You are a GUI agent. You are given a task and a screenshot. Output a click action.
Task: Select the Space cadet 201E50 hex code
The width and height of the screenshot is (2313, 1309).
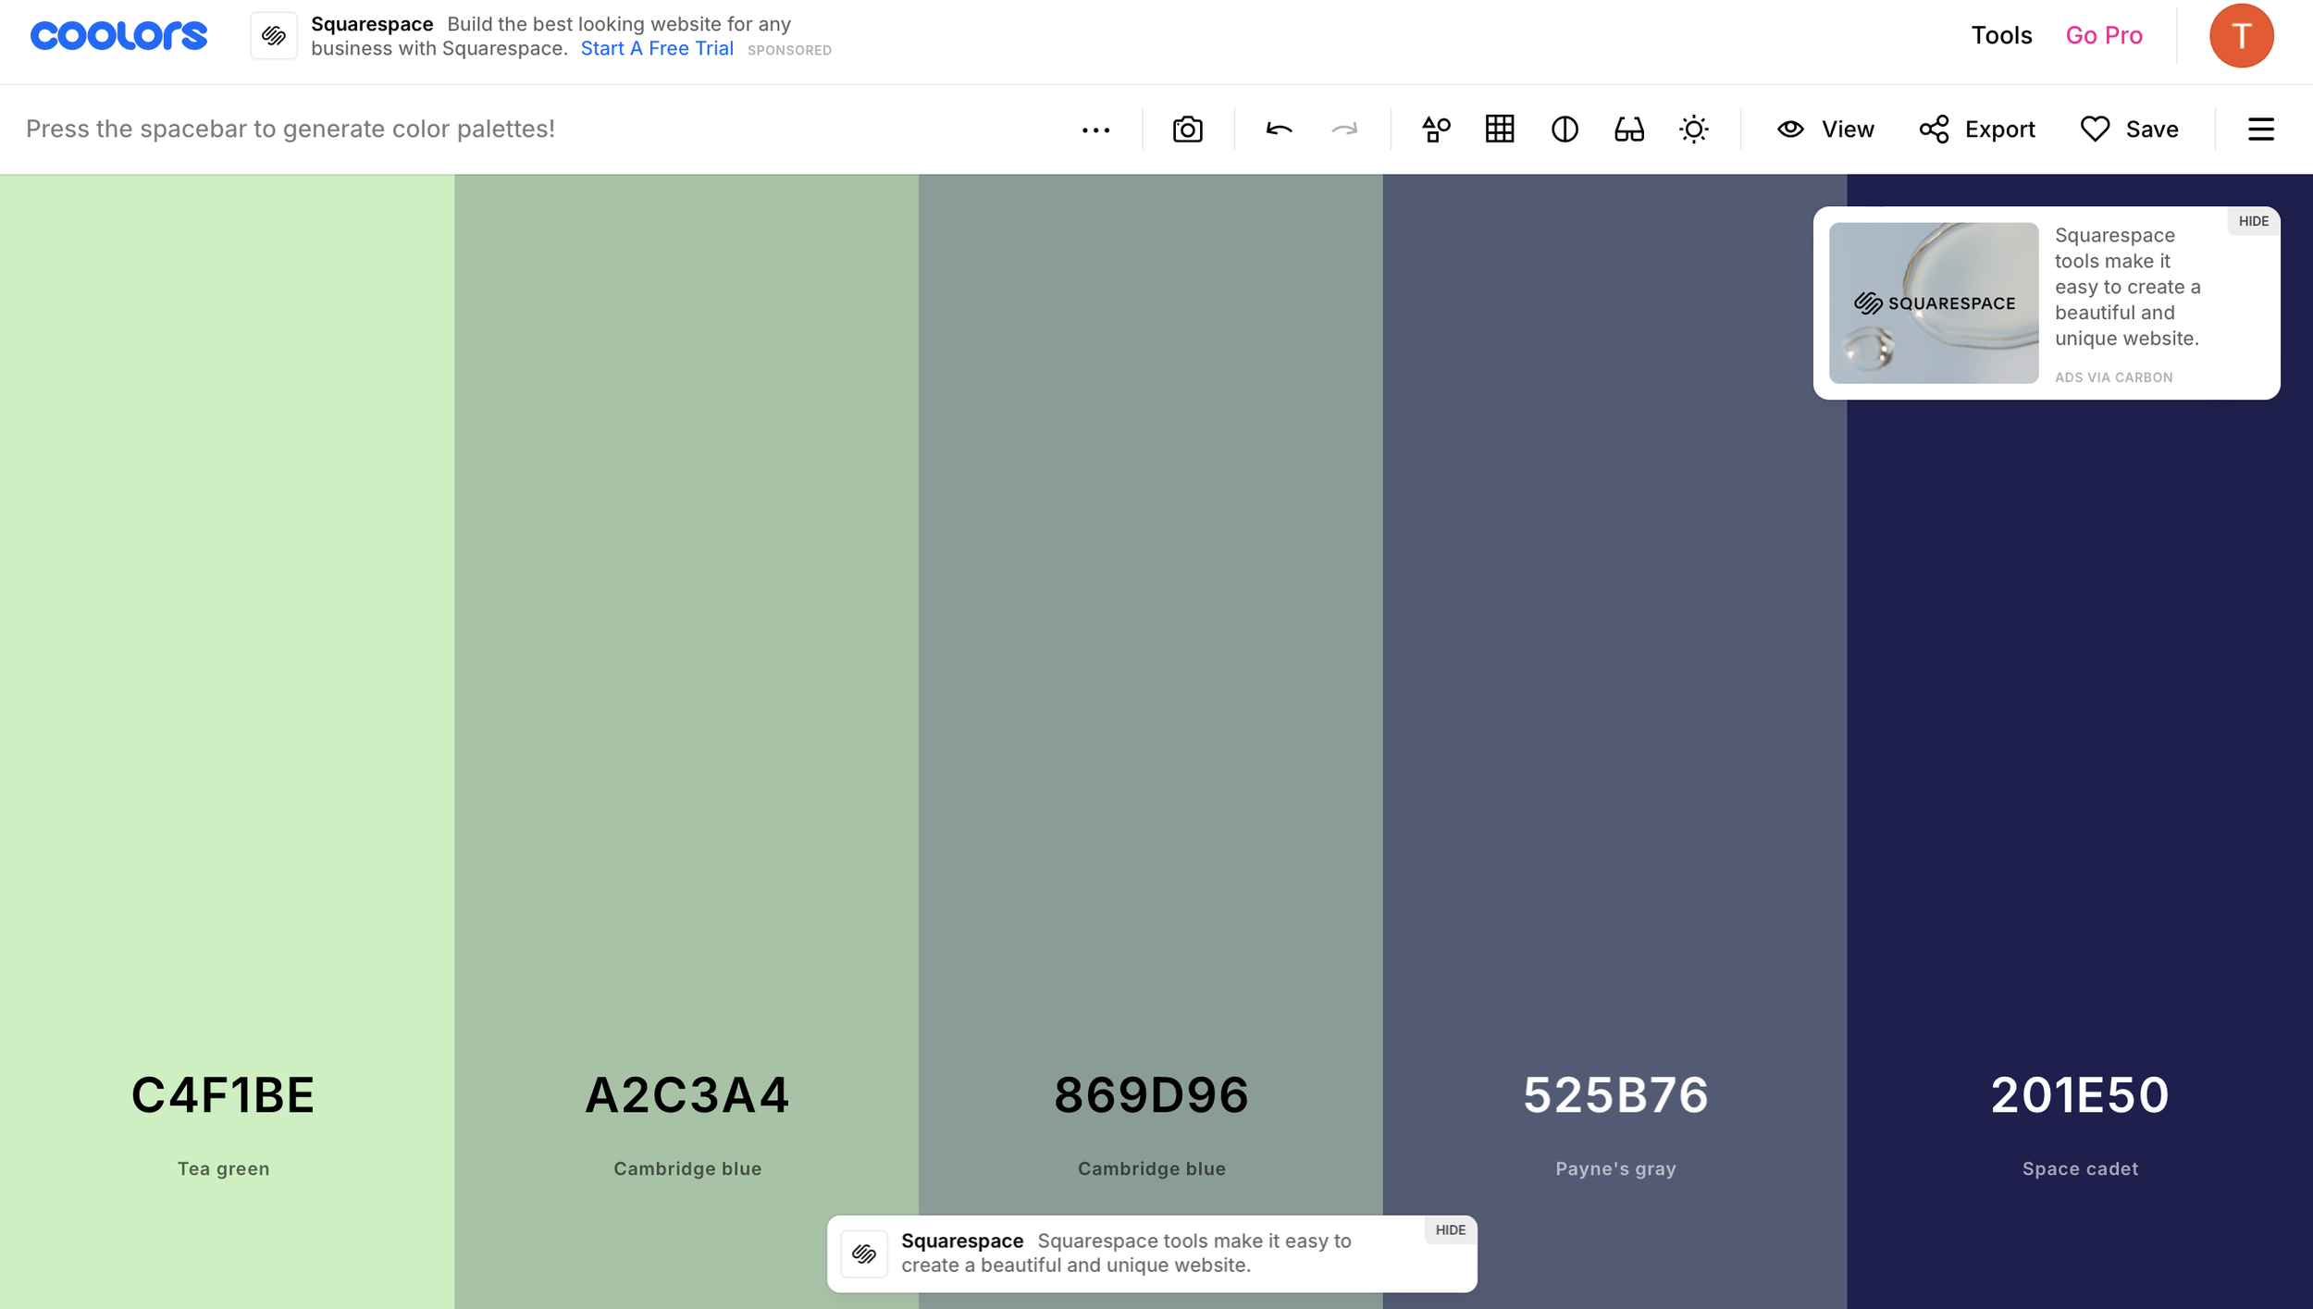coord(2079,1095)
